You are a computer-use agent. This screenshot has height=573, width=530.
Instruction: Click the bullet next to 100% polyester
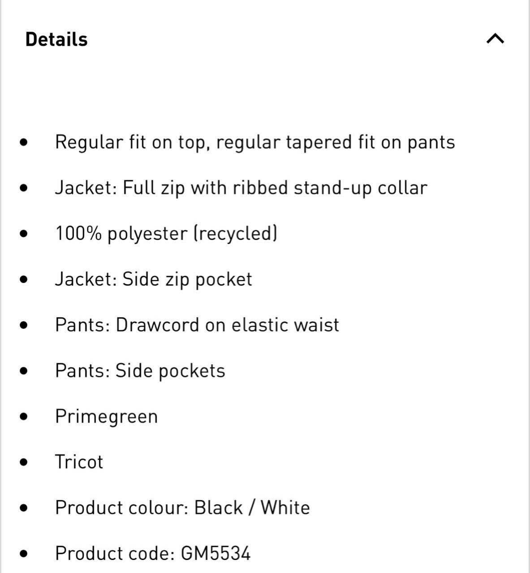24,234
